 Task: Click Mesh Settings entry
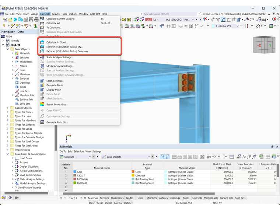coord(80,81)
